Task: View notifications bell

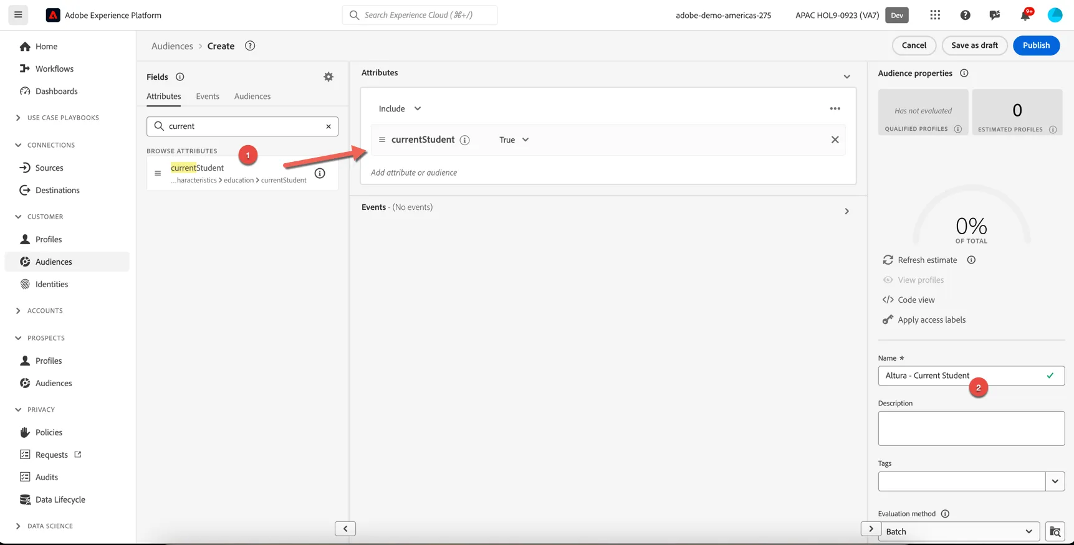Action: pos(1025,15)
